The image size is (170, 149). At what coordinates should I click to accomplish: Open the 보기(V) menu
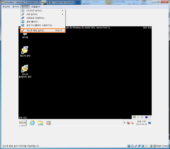pos(16,7)
